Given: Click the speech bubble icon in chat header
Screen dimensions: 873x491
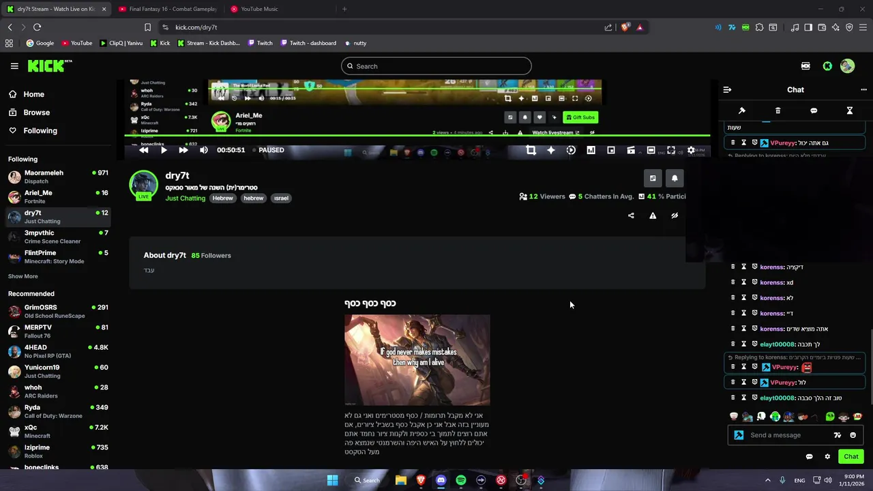Looking at the screenshot, I should point(814,110).
